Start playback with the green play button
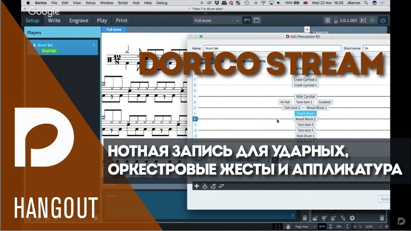 click(x=372, y=20)
